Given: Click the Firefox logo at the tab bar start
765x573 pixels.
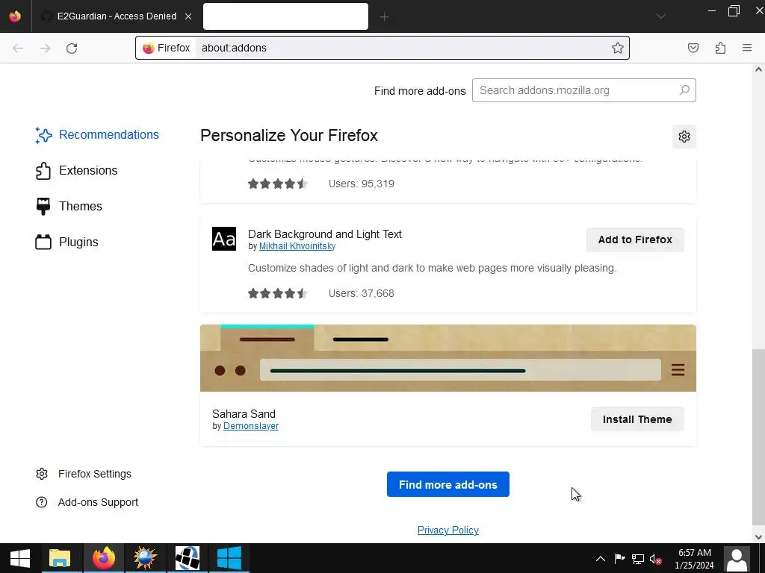Looking at the screenshot, I should 15,16.
